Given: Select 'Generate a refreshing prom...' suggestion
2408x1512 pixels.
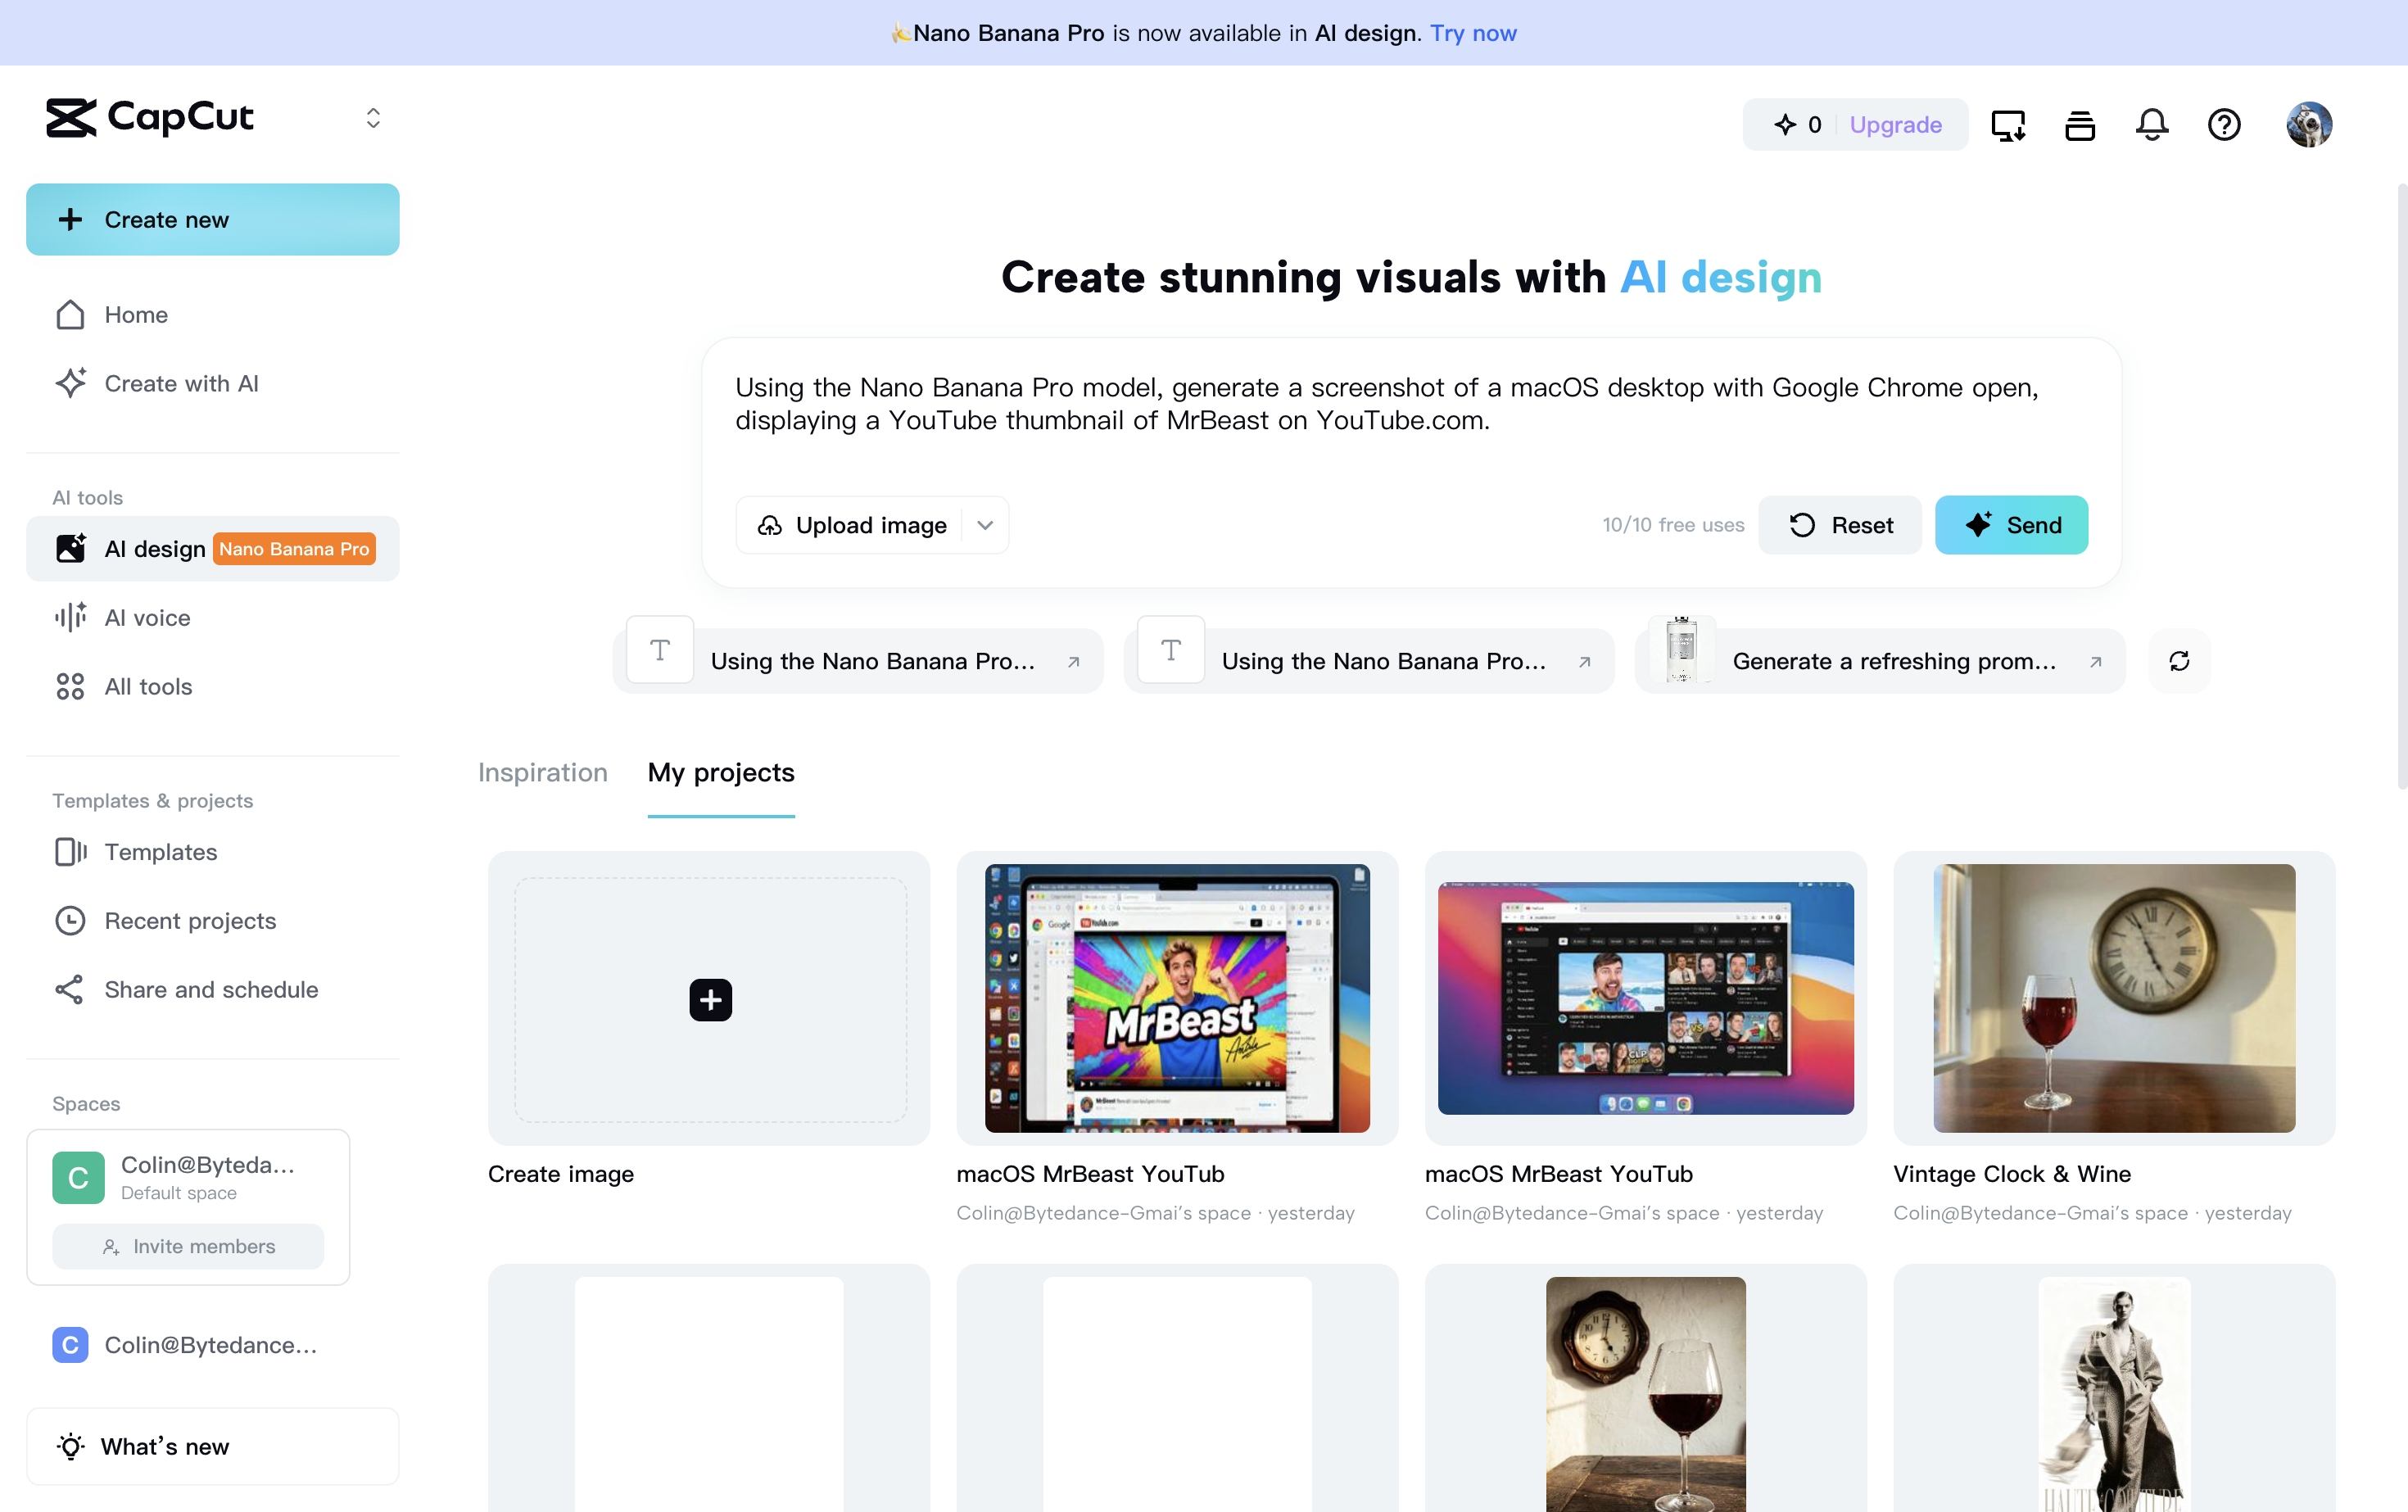Looking at the screenshot, I should (x=1880, y=661).
